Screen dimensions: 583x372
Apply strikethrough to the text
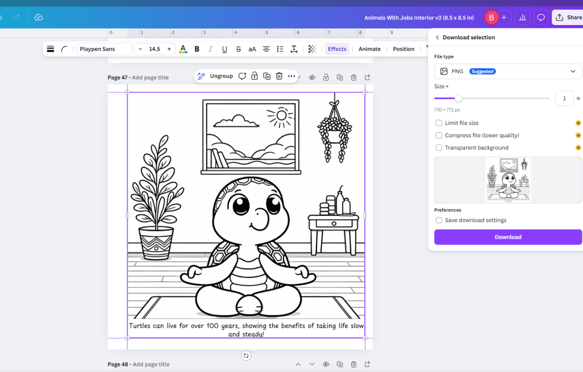[x=239, y=49]
